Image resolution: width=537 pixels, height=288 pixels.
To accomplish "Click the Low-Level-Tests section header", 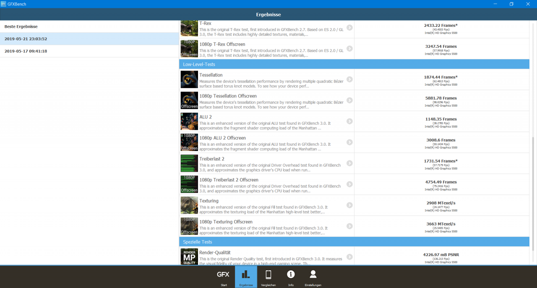I will pos(354,64).
